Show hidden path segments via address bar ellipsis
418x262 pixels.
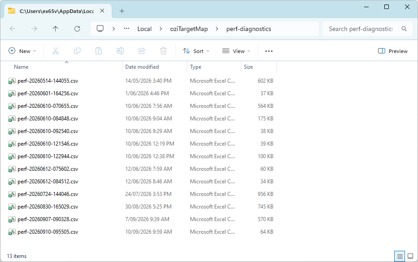(x=127, y=29)
